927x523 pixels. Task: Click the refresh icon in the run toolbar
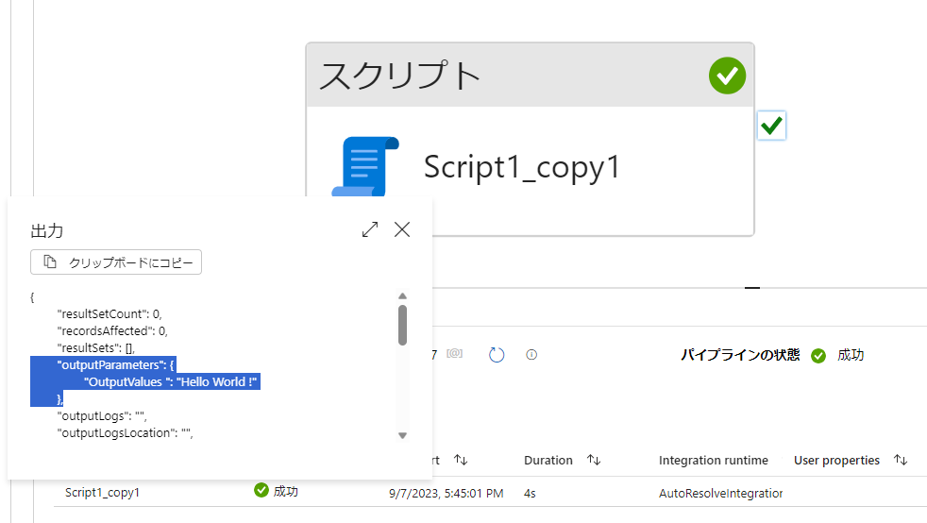coord(497,355)
